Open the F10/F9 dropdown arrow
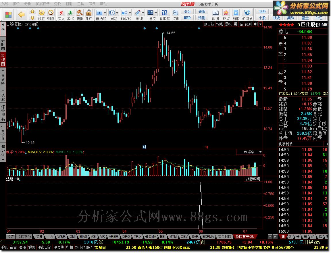This screenshot has height=253, width=331. click(130, 13)
